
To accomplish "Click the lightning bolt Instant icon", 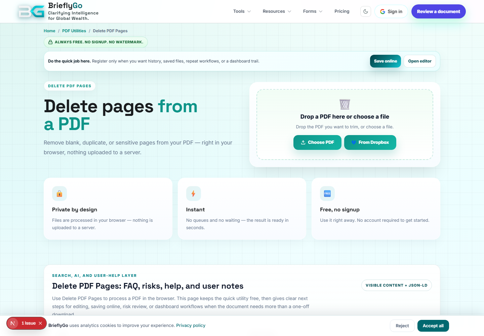I will [x=194, y=194].
